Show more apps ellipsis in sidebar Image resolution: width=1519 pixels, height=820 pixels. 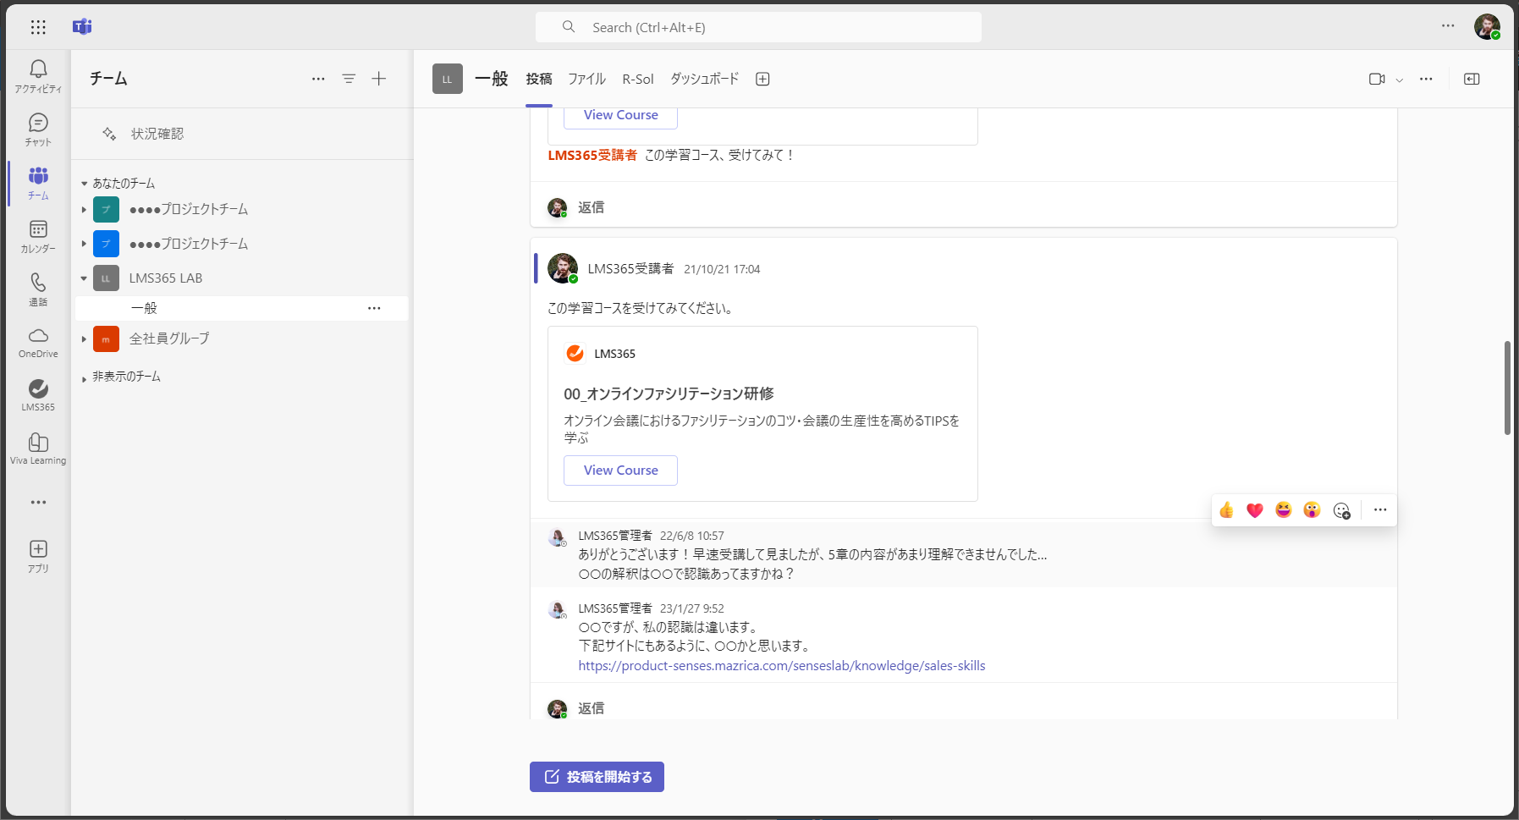pyautogui.click(x=38, y=502)
